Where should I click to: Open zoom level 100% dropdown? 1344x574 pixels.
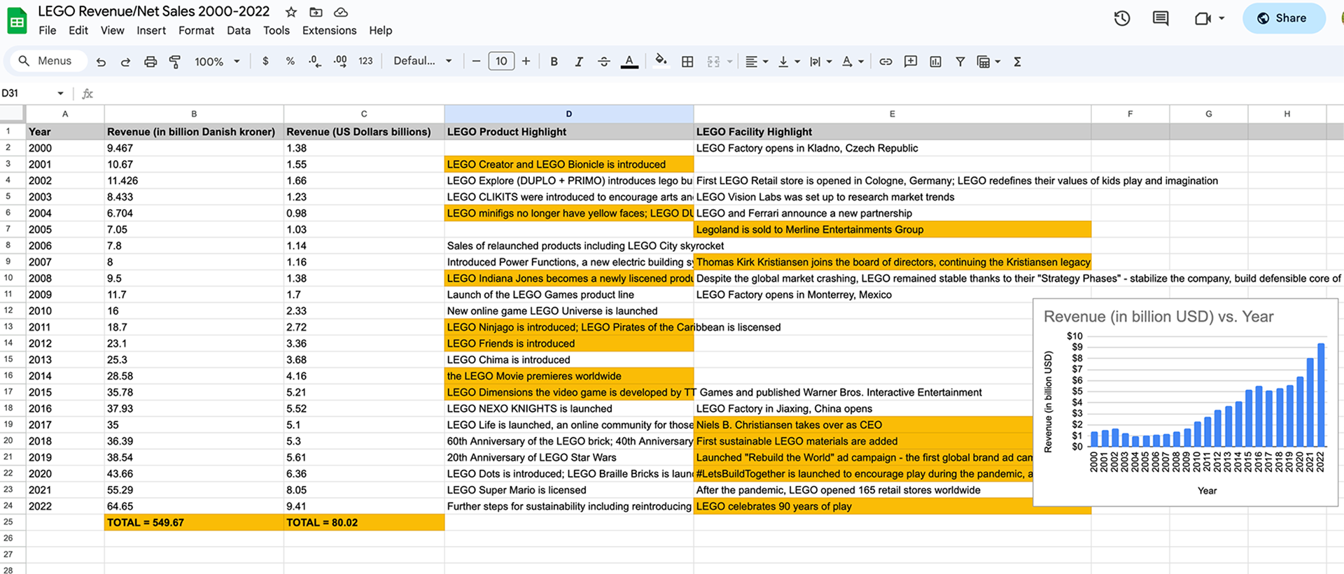coord(217,62)
